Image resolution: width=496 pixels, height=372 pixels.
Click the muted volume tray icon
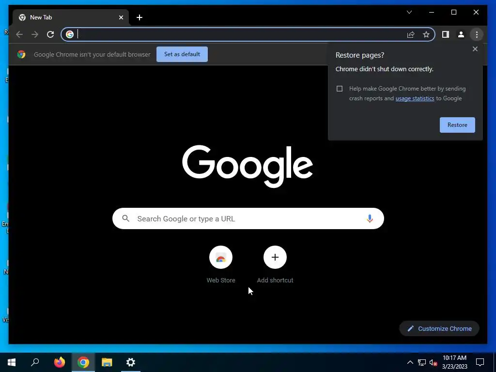[x=433, y=362]
